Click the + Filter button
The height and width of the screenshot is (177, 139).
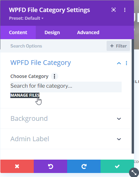[118, 46]
